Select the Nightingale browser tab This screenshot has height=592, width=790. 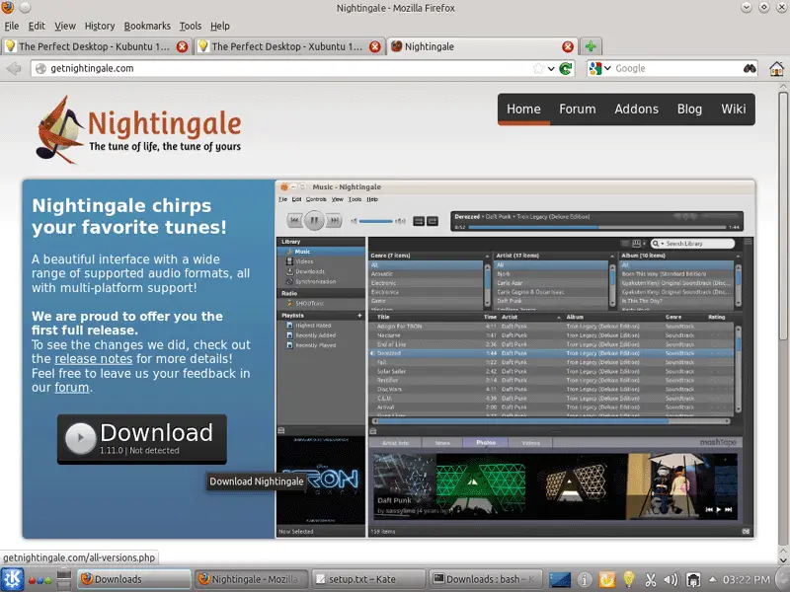(x=482, y=46)
